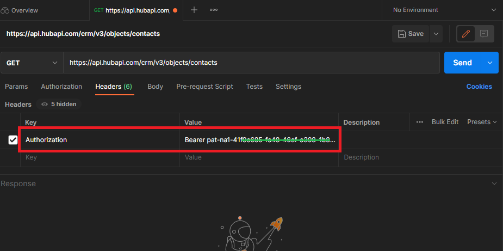
Task: Switch to the Params tab
Action: click(16, 87)
